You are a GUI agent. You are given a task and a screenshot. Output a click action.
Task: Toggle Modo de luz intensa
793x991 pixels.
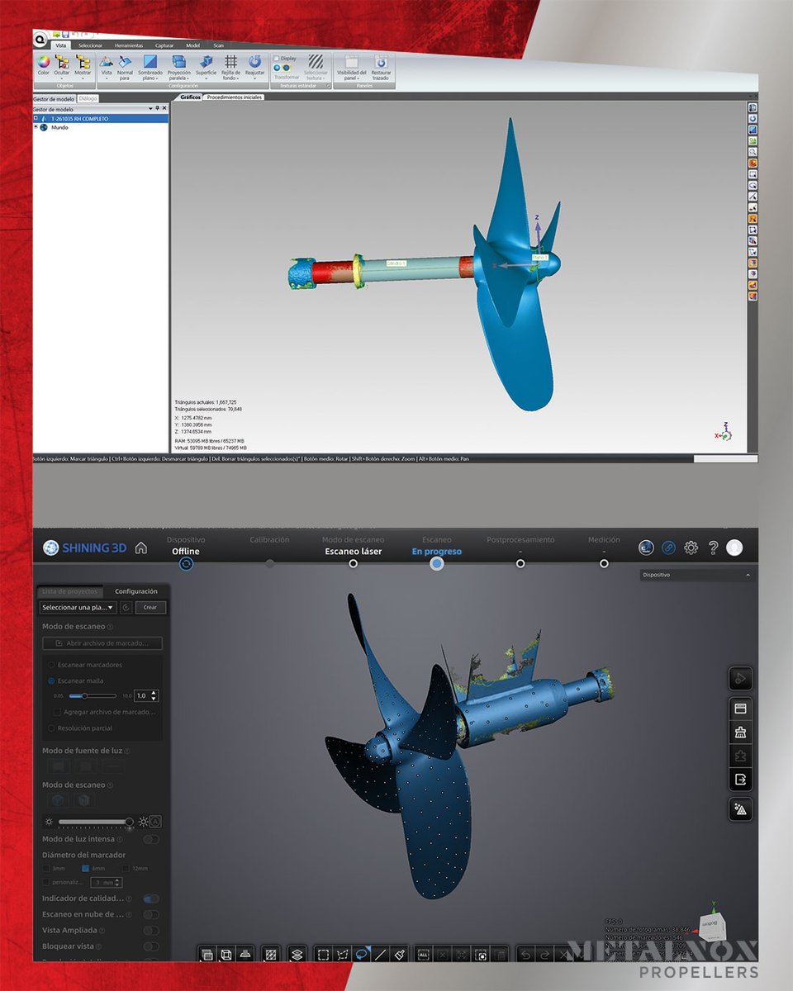150,838
